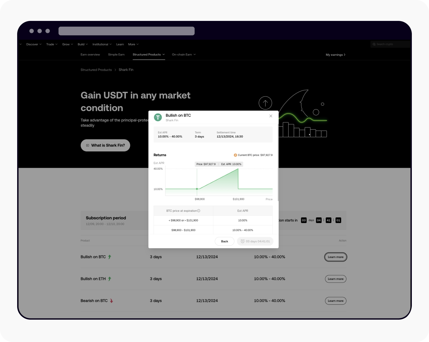
Task: Click the orange Bitcoin icon by Current BTC price
Action: pyautogui.click(x=235, y=155)
